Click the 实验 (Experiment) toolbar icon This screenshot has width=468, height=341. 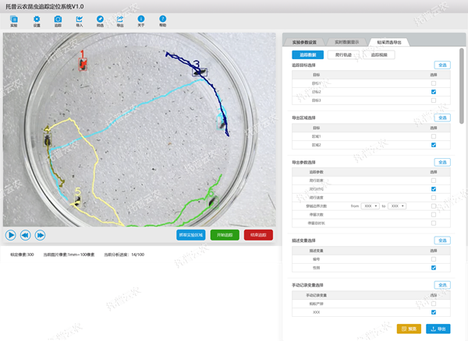[x=14, y=20]
